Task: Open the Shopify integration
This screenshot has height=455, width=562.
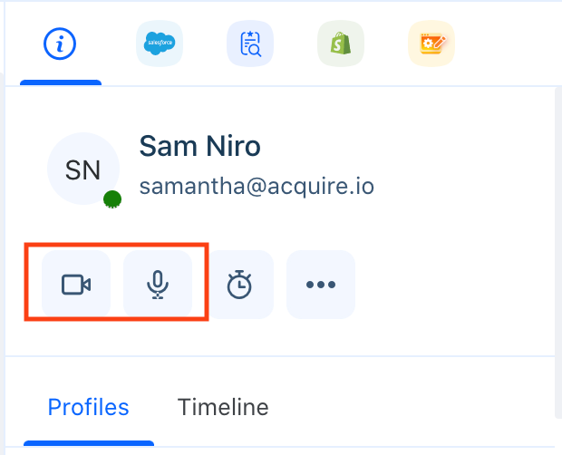Action: tap(341, 44)
